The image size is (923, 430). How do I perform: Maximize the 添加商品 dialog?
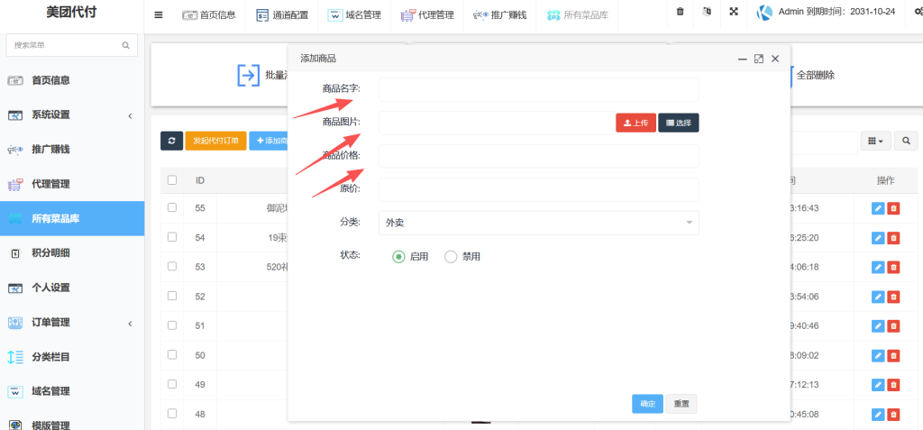759,59
